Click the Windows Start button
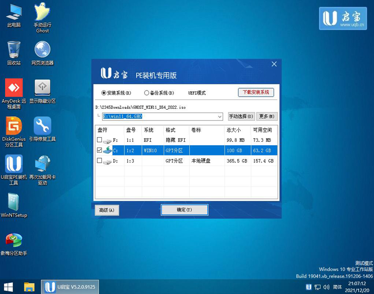 (8, 287)
